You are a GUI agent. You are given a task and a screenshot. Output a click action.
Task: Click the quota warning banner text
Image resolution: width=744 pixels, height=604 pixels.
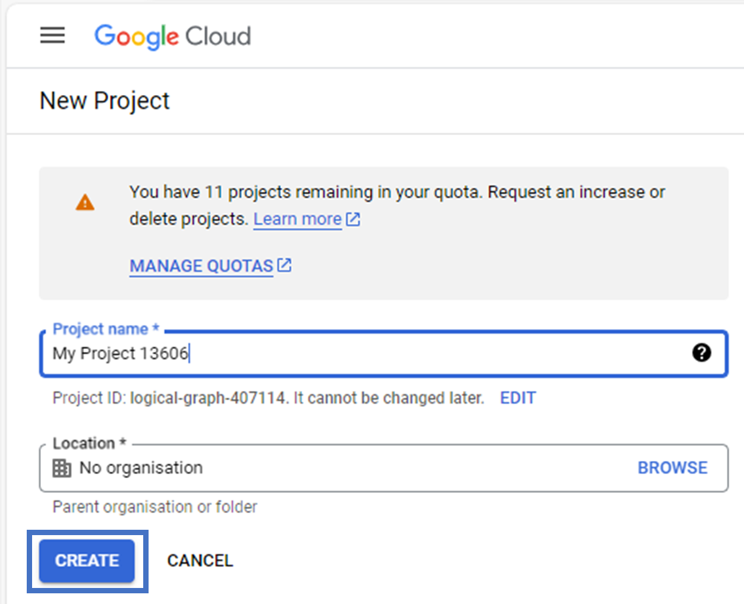tap(397, 205)
